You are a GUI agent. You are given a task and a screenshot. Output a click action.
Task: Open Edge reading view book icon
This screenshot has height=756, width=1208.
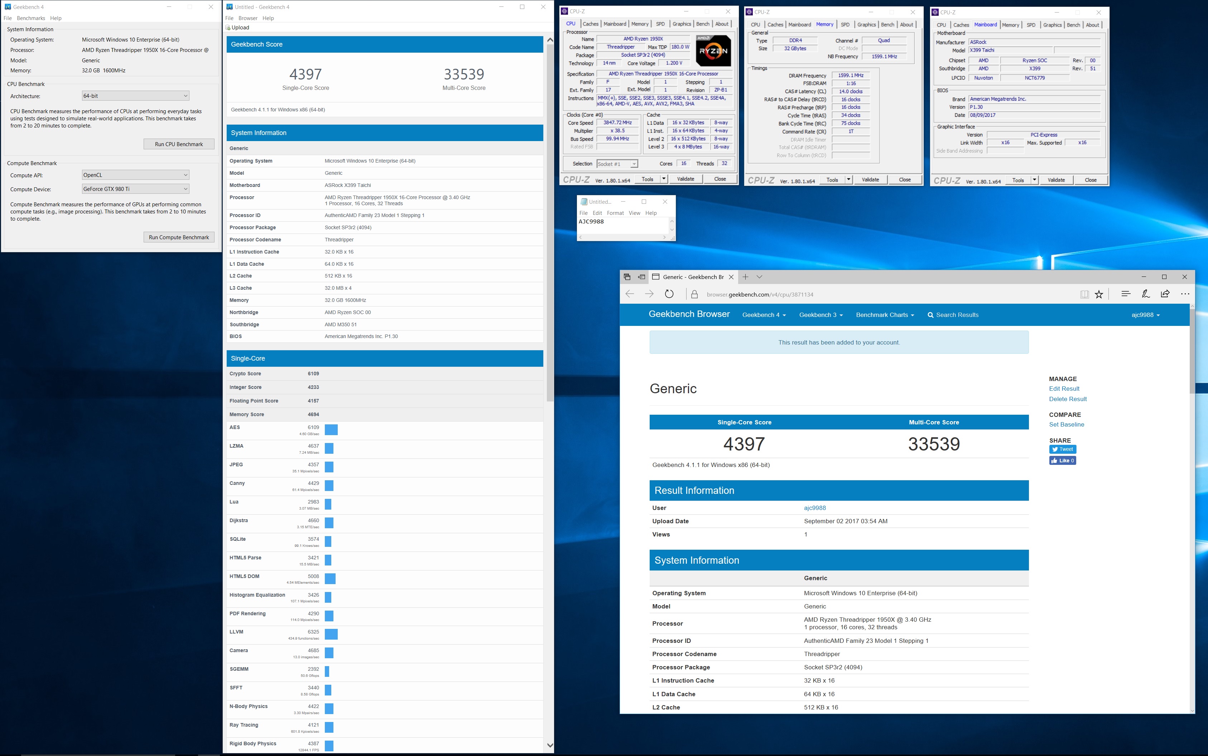click(1084, 294)
